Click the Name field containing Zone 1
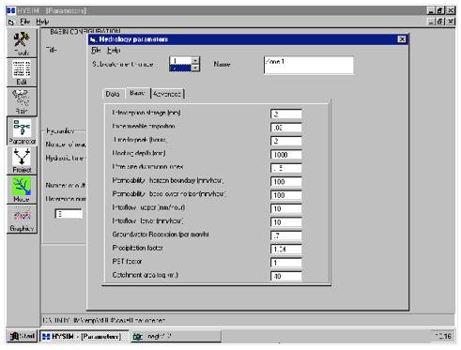This screenshot has height=350, width=461. tap(309, 65)
